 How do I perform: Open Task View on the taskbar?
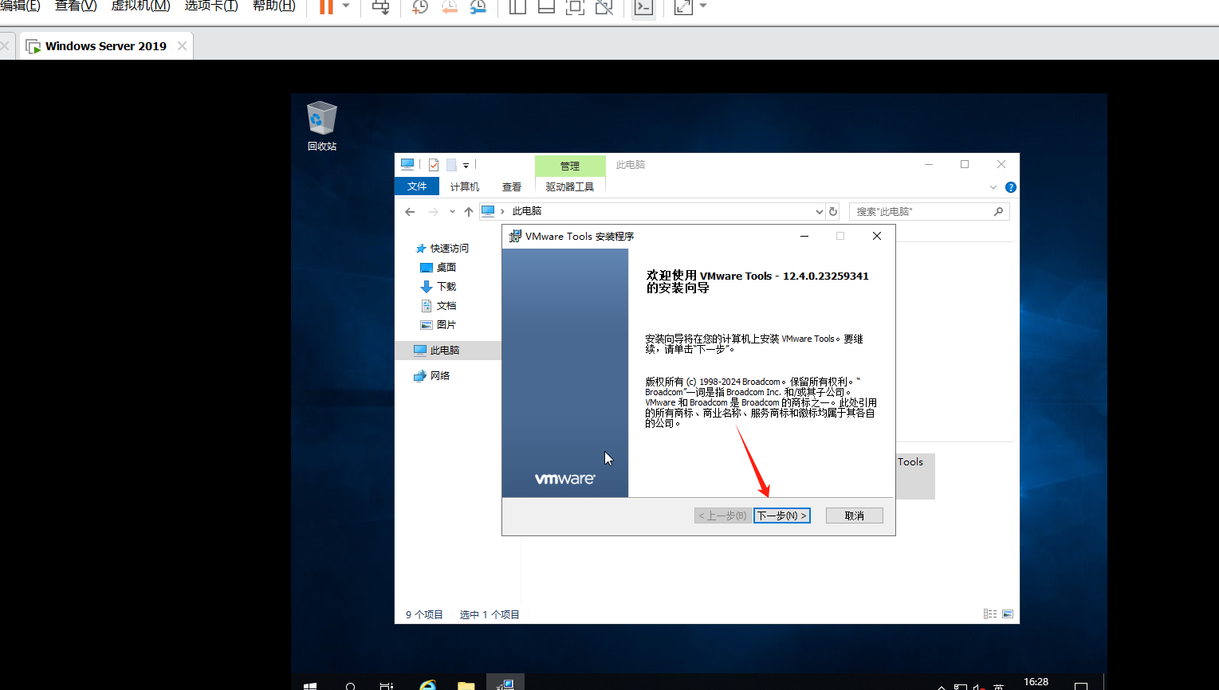pos(387,685)
